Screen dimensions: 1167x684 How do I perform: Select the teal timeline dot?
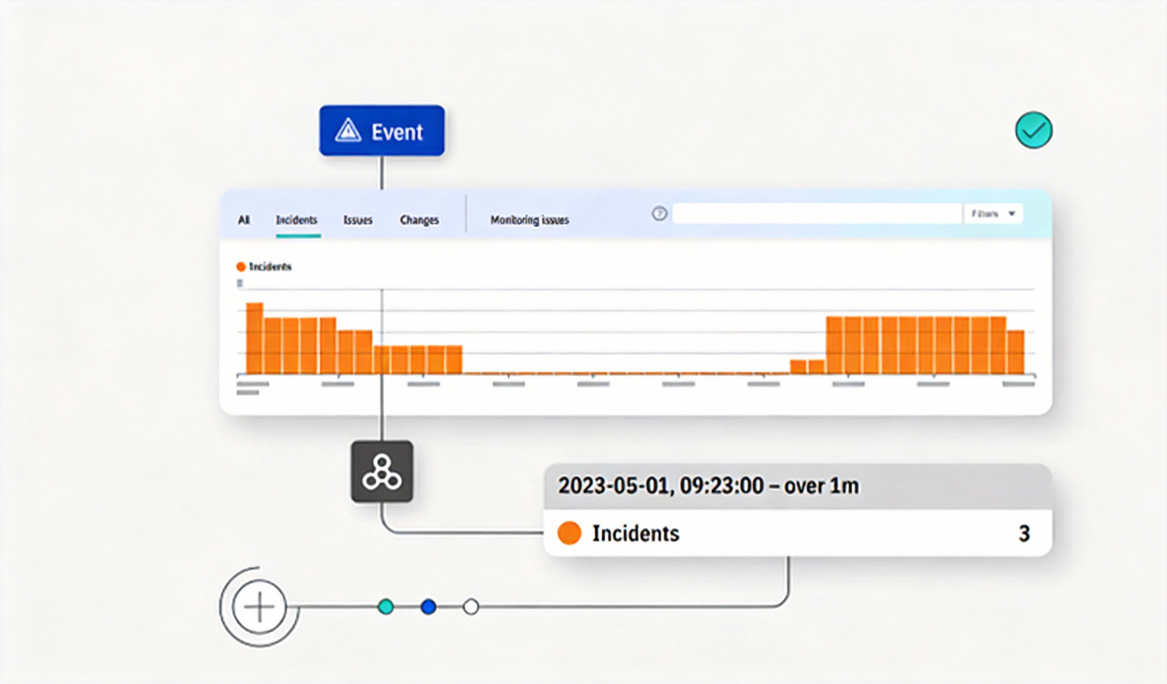tap(386, 606)
